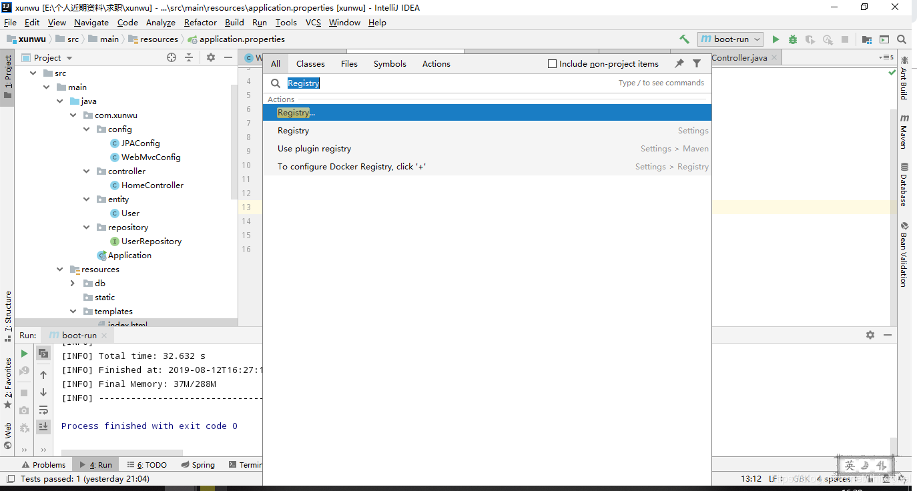Toggle soft-wrap icon in Run console
The image size is (917, 491).
click(43, 410)
